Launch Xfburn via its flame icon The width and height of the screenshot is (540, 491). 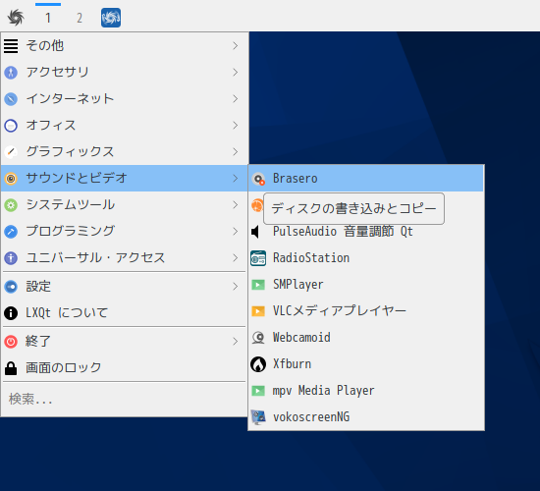258,364
